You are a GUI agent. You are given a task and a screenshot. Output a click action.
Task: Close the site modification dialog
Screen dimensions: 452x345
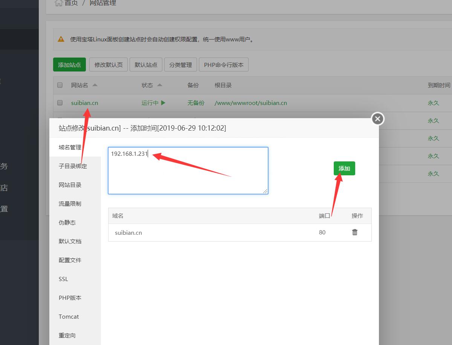(x=377, y=119)
